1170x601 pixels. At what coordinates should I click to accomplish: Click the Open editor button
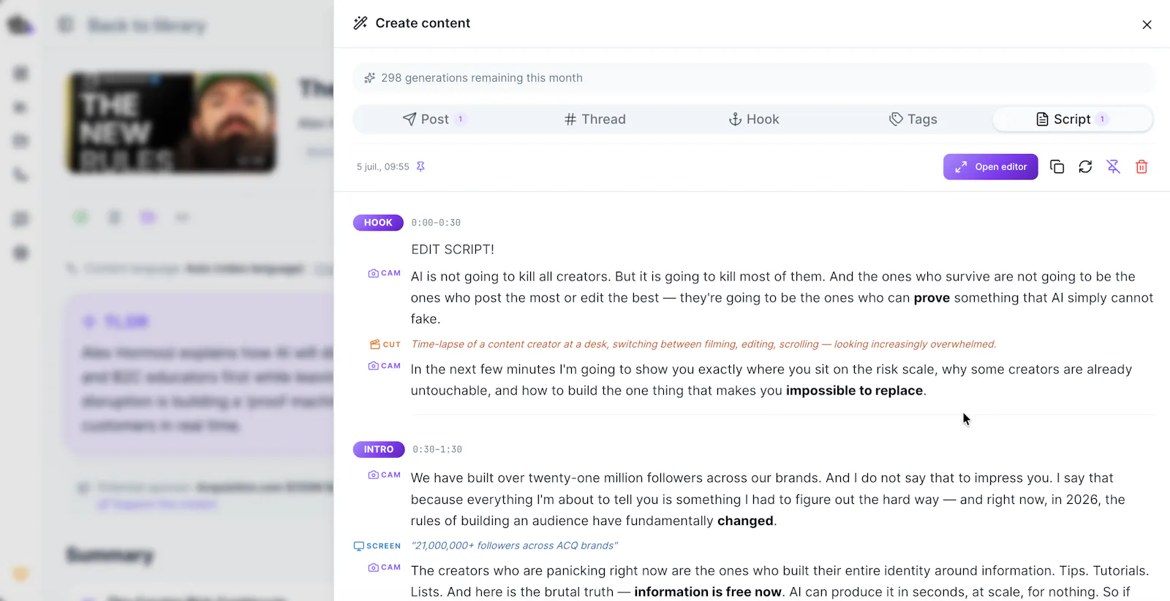pyautogui.click(x=990, y=166)
